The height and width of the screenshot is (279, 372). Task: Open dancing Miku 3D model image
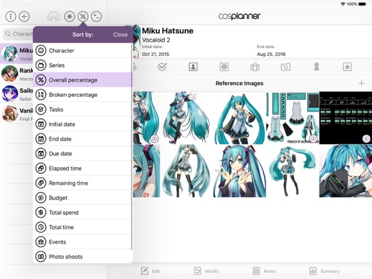tap(292, 171)
